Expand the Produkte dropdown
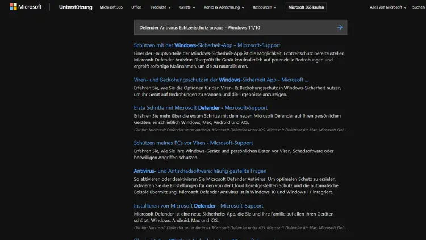Image resolution: width=426 pixels, height=240 pixels. point(161,7)
